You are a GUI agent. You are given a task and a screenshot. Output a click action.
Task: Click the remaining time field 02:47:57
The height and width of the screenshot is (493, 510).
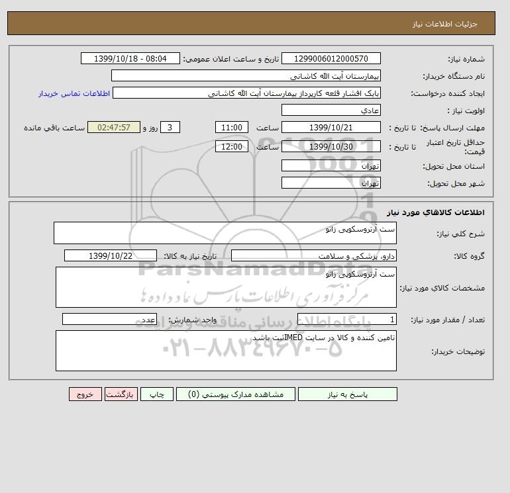(114, 128)
